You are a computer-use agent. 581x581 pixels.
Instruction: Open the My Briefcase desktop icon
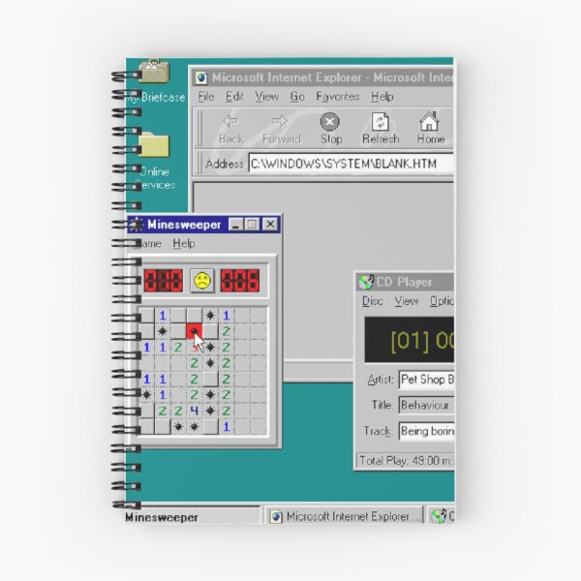[x=154, y=72]
